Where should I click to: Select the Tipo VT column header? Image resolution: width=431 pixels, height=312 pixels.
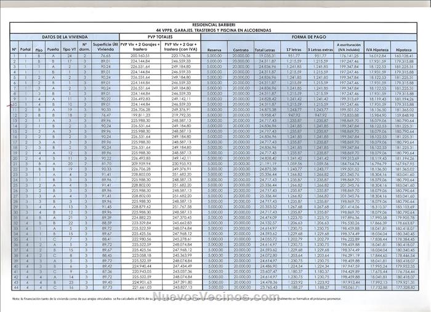pyautogui.click(x=70, y=48)
